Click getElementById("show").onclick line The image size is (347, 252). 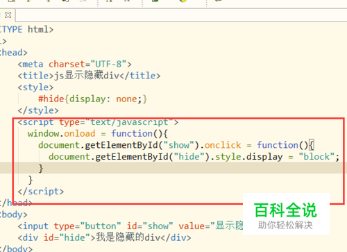tap(176, 145)
